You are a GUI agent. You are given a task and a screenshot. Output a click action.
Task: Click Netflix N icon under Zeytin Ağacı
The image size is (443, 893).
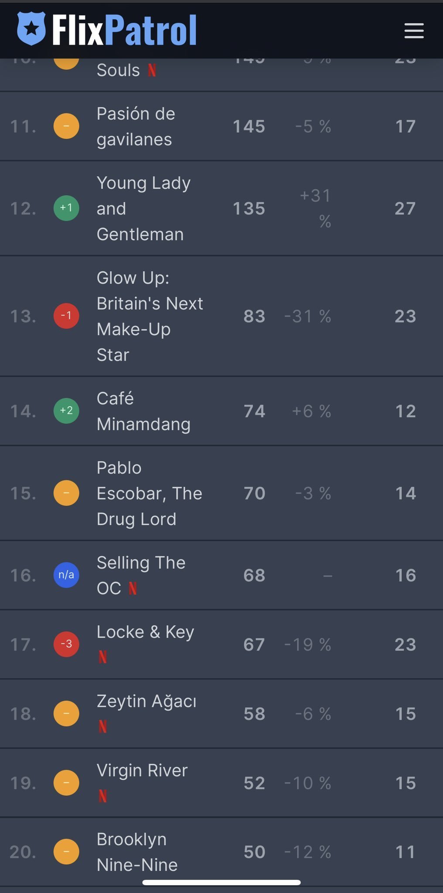[103, 726]
